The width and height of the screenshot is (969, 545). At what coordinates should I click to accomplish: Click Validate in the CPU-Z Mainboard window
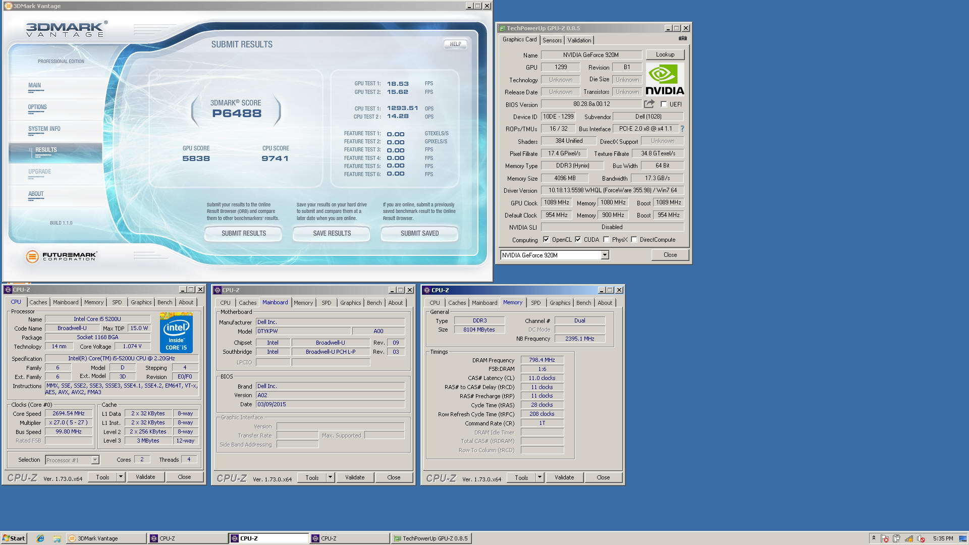click(x=355, y=477)
